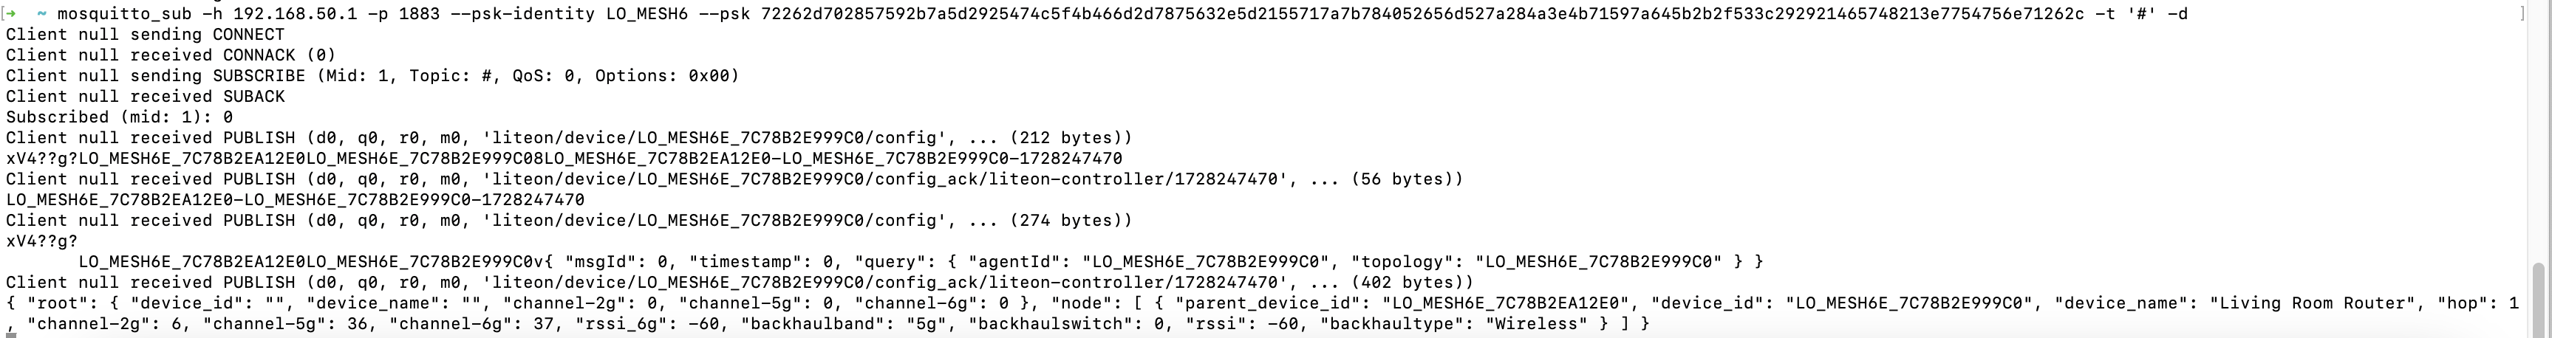Click the Subscribed (mid: 1) line

tap(119, 117)
